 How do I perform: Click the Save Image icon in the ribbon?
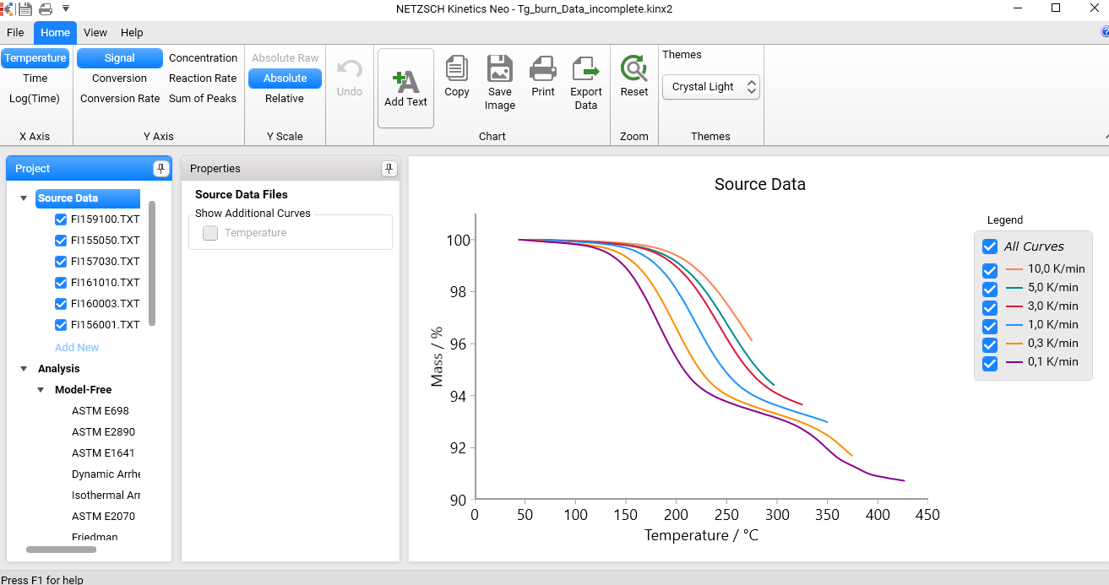point(499,80)
